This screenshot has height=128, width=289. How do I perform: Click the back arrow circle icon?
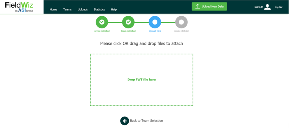pyautogui.click(x=124, y=121)
